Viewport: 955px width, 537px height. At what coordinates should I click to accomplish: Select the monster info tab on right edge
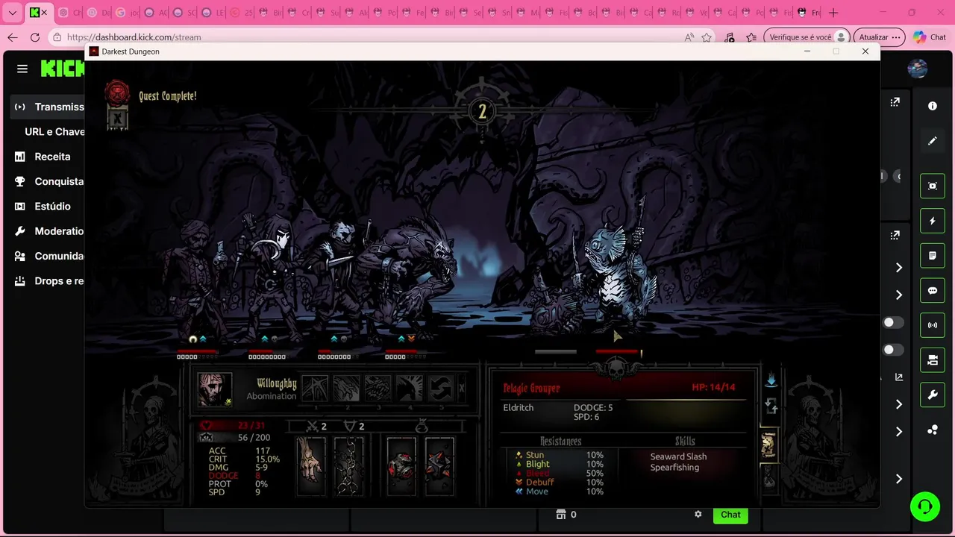click(768, 444)
